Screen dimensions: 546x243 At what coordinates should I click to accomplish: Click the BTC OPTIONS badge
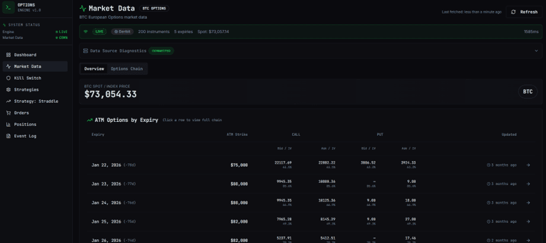(154, 8)
